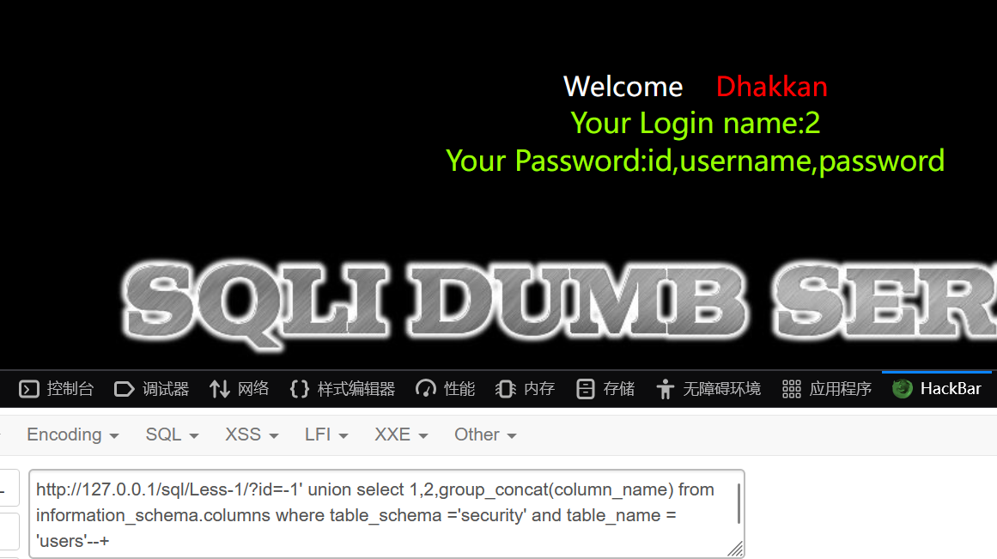This screenshot has width=997, height=559.
Task: Open the Style Editor (样式编辑器) braces icon
Action: [300, 389]
